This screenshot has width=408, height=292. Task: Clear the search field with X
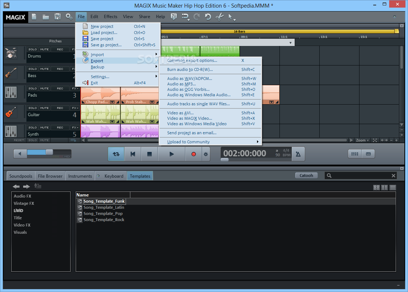click(394, 176)
